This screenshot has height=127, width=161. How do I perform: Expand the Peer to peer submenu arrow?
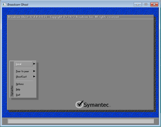(x=34, y=71)
